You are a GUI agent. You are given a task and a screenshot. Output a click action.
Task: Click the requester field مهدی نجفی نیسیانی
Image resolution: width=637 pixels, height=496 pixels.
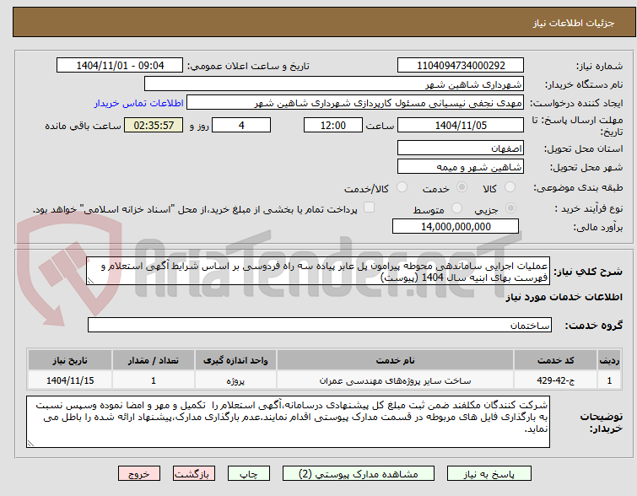(x=355, y=103)
